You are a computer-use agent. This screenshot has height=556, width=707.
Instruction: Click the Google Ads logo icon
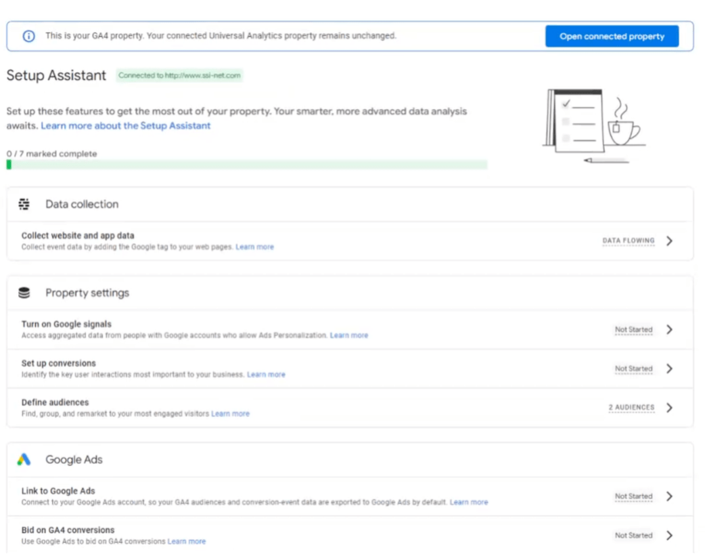pyautogui.click(x=24, y=460)
